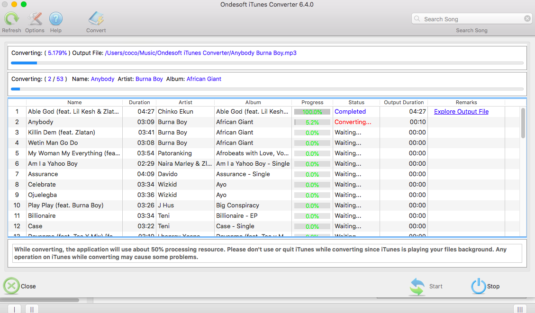Image resolution: width=535 pixels, height=313 pixels.
Task: Select the song named Assurance
Action: click(x=43, y=174)
